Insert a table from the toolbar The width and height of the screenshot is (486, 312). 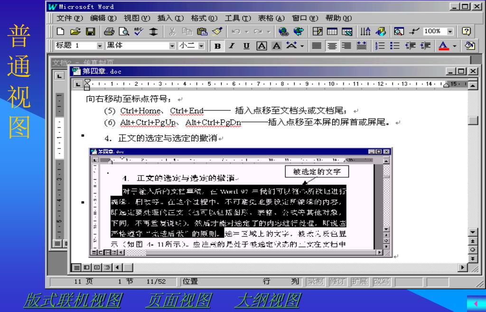[x=332, y=31]
